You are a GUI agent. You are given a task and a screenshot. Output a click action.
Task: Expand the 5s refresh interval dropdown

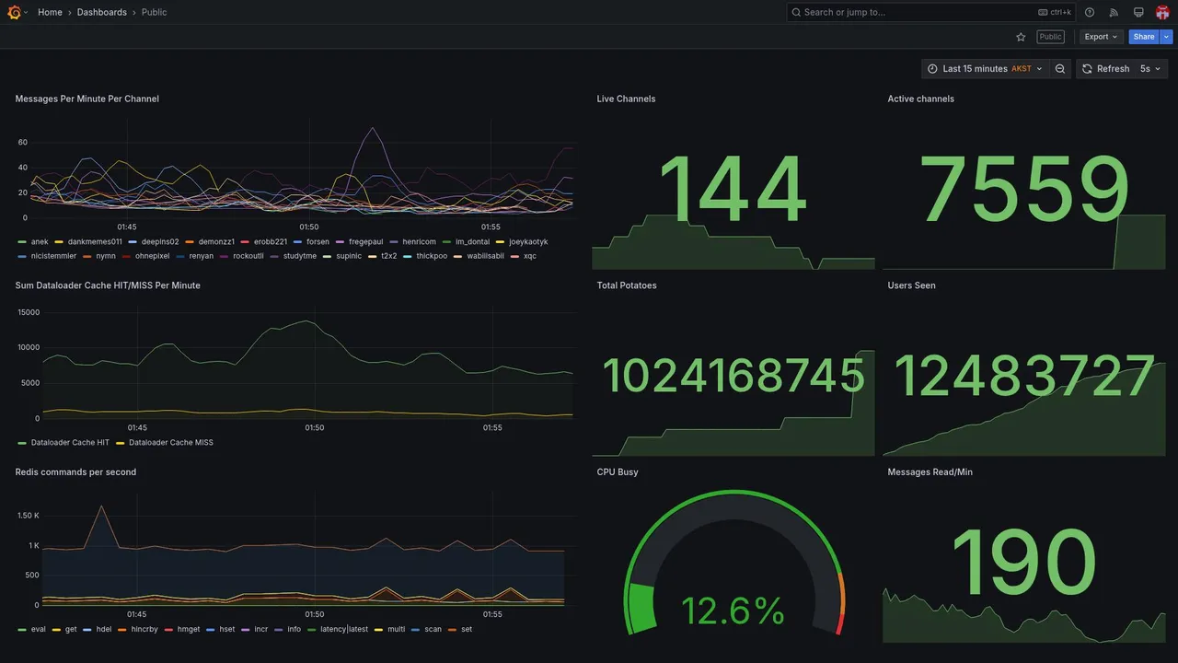(1151, 69)
